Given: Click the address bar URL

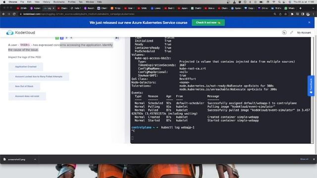Looking at the screenshot, I should click(79, 14).
